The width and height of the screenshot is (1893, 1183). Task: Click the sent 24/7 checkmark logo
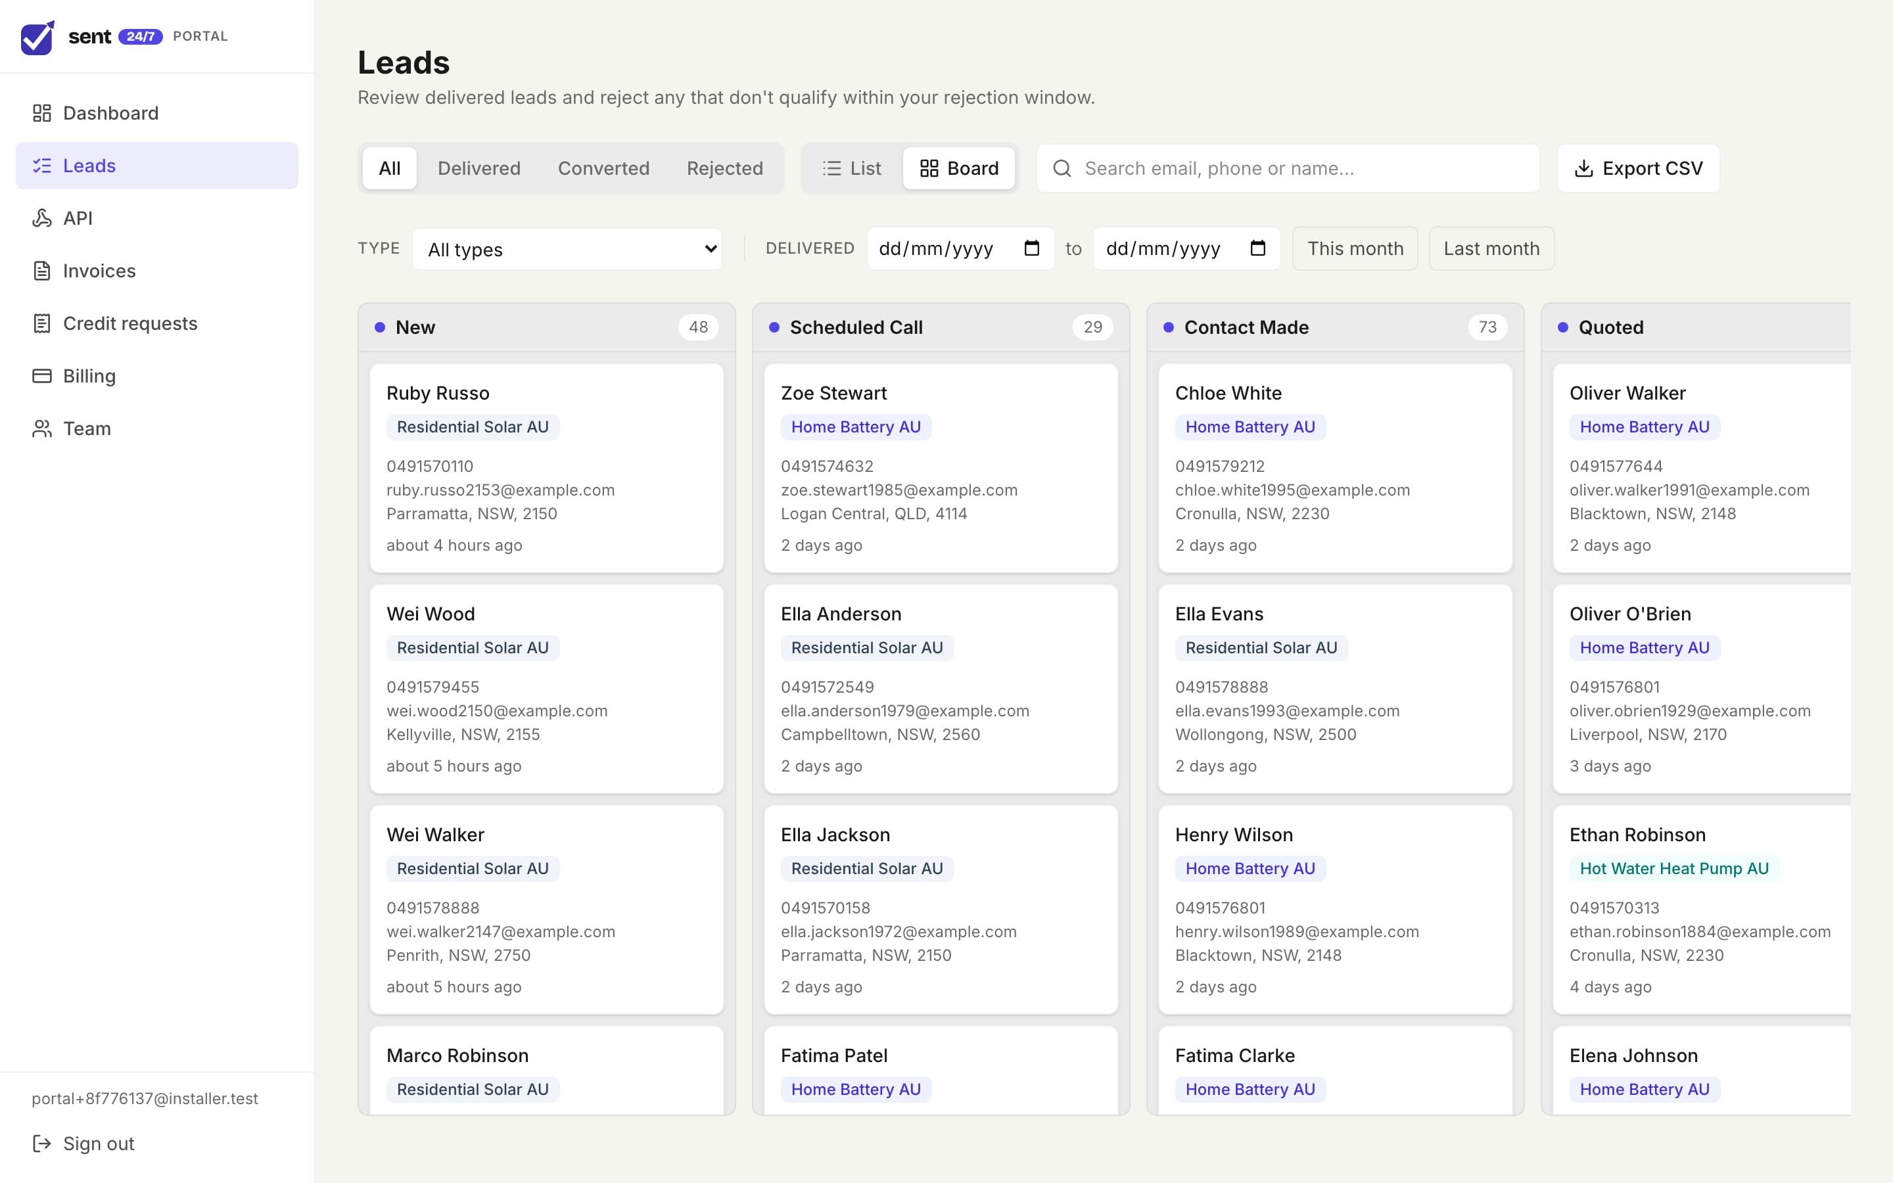click(37, 37)
